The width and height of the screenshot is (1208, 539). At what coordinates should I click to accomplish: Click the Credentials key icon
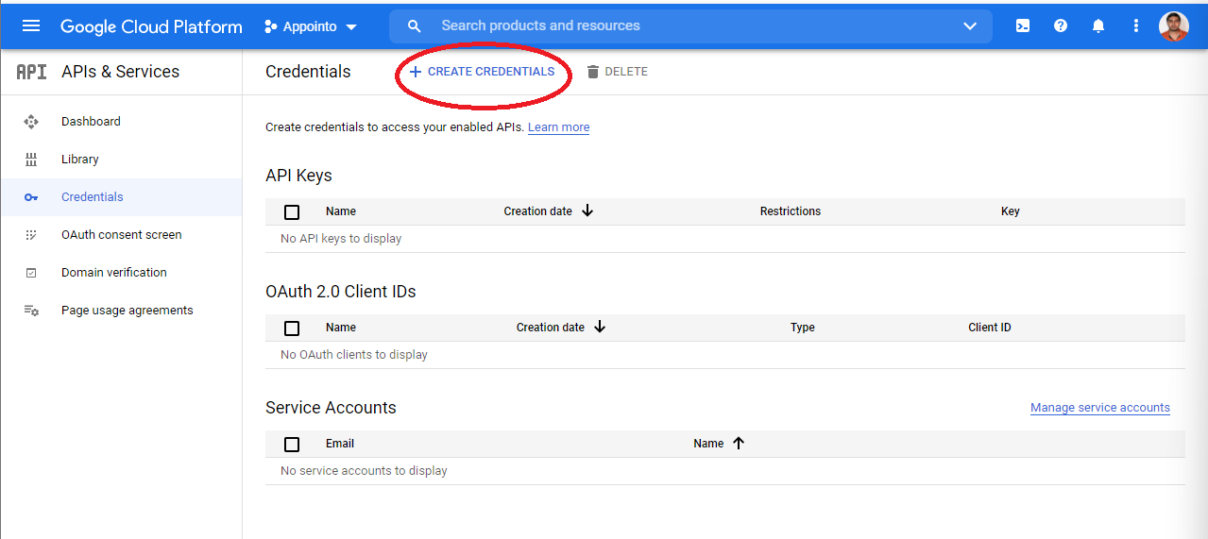31,197
